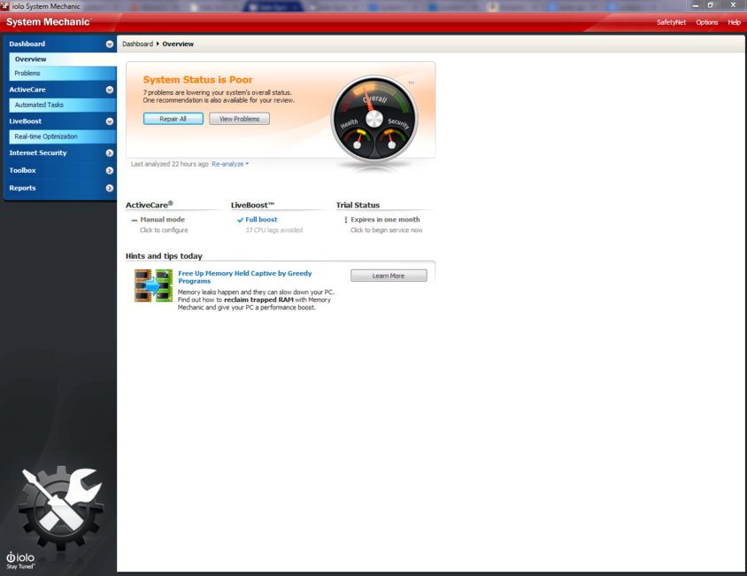Image resolution: width=747 pixels, height=576 pixels.
Task: Click the Learn More button
Action: click(x=389, y=276)
